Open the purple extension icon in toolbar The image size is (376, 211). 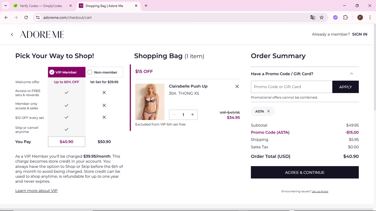click(x=335, y=18)
